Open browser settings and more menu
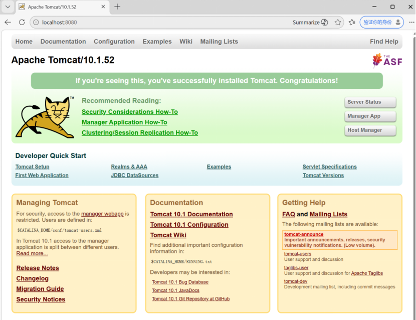 click(411, 22)
